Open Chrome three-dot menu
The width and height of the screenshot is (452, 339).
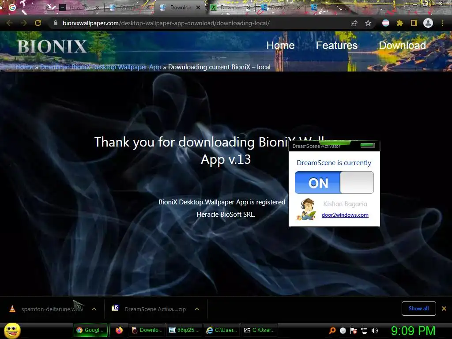coord(442,23)
